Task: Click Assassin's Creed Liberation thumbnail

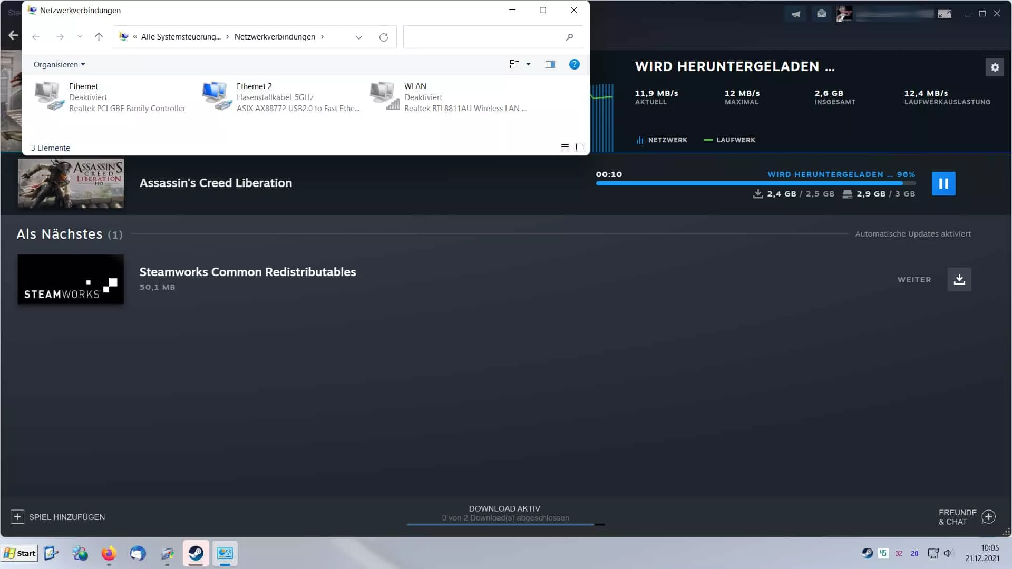Action: pyautogui.click(x=71, y=183)
